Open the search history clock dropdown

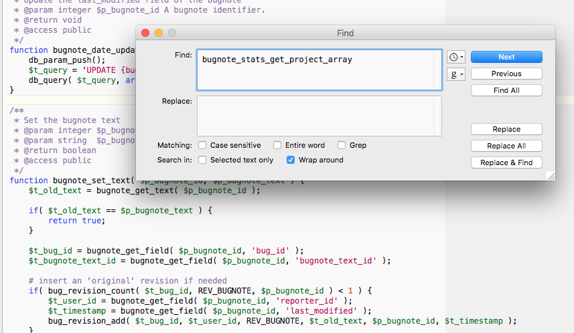click(x=455, y=58)
